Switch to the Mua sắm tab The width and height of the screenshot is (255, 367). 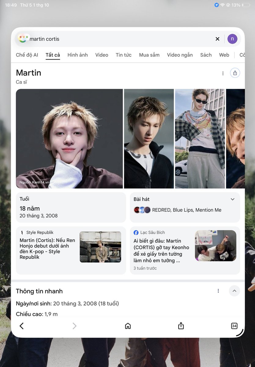(149, 55)
